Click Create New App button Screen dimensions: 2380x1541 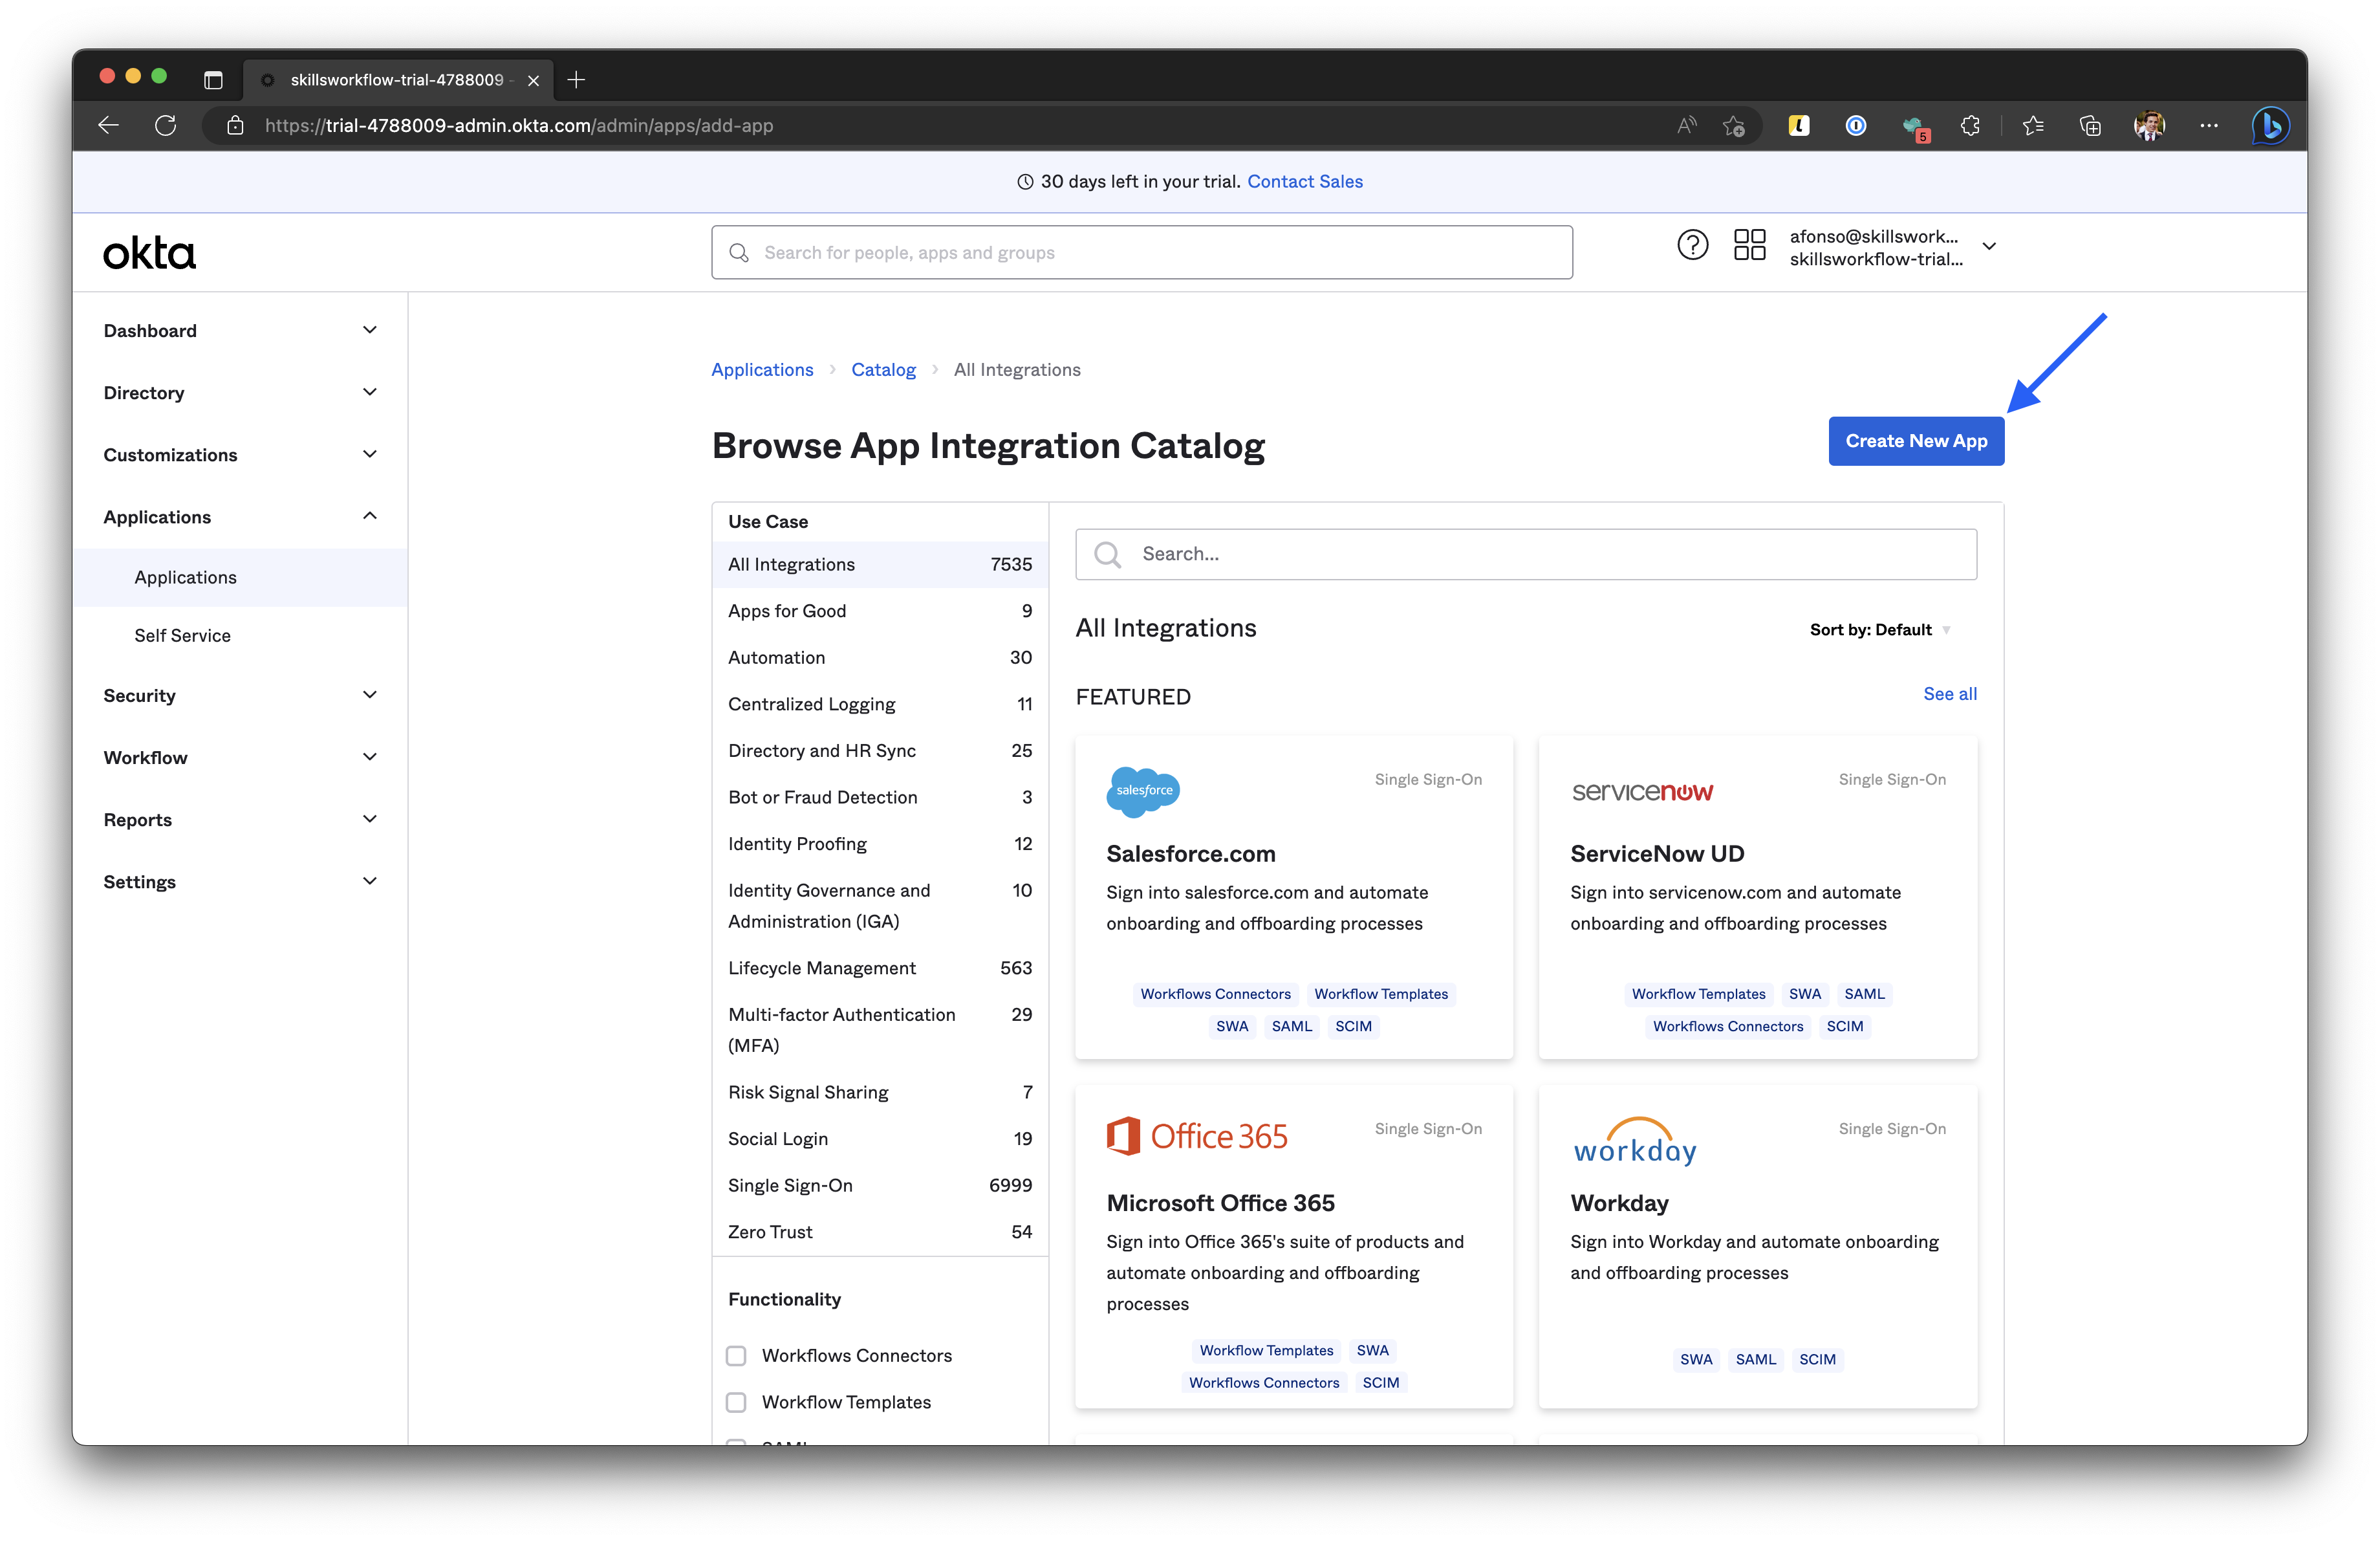(1916, 441)
